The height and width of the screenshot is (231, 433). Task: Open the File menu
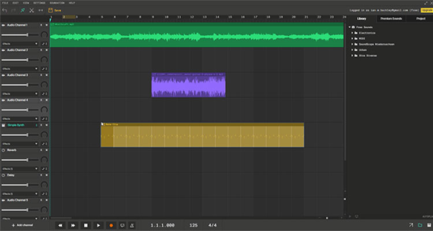pyautogui.click(x=5, y=3)
